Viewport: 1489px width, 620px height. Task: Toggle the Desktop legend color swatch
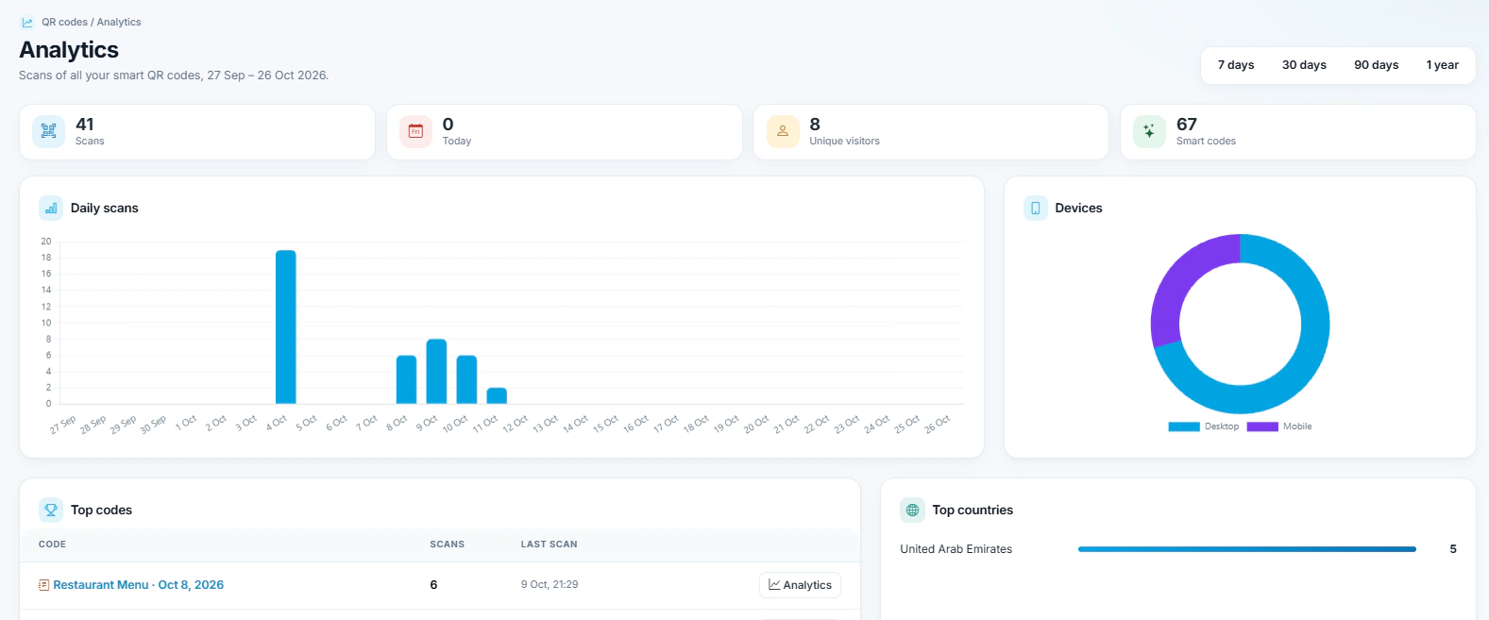1184,427
